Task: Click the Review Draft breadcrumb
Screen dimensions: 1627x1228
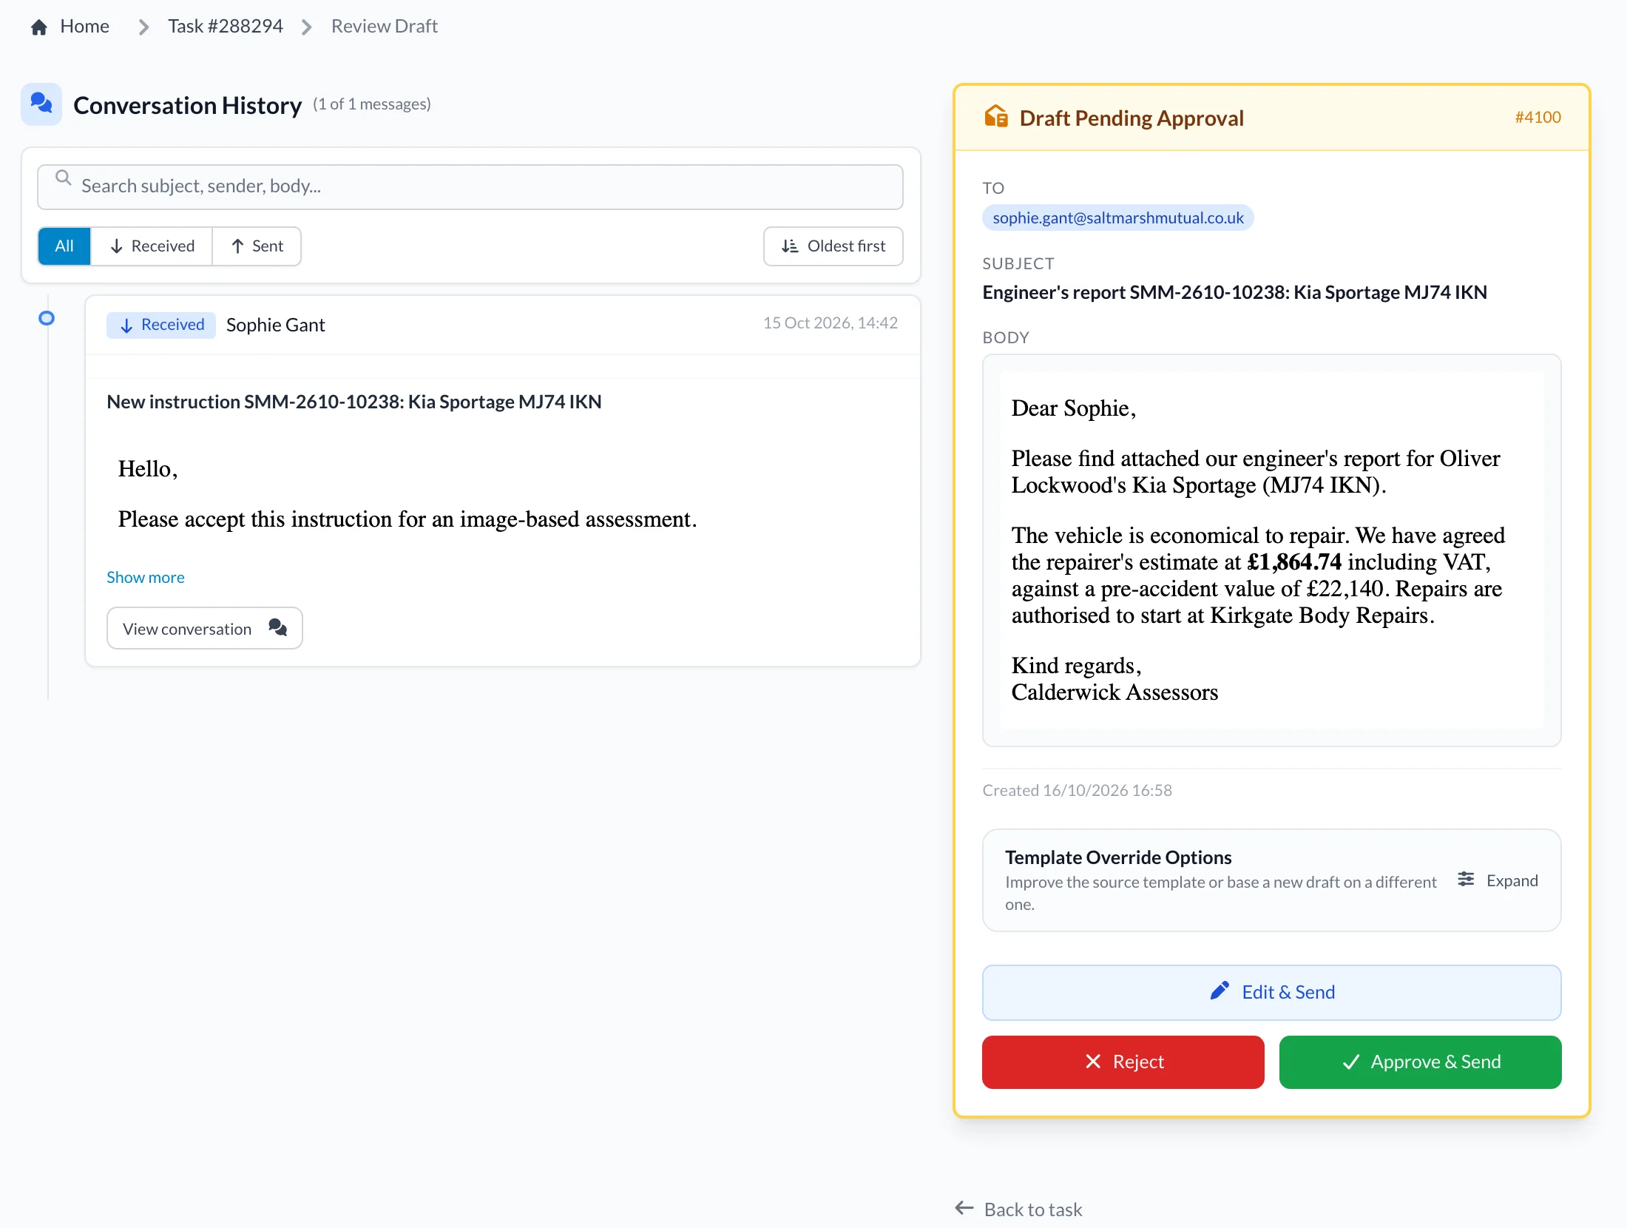Action: [x=385, y=27]
